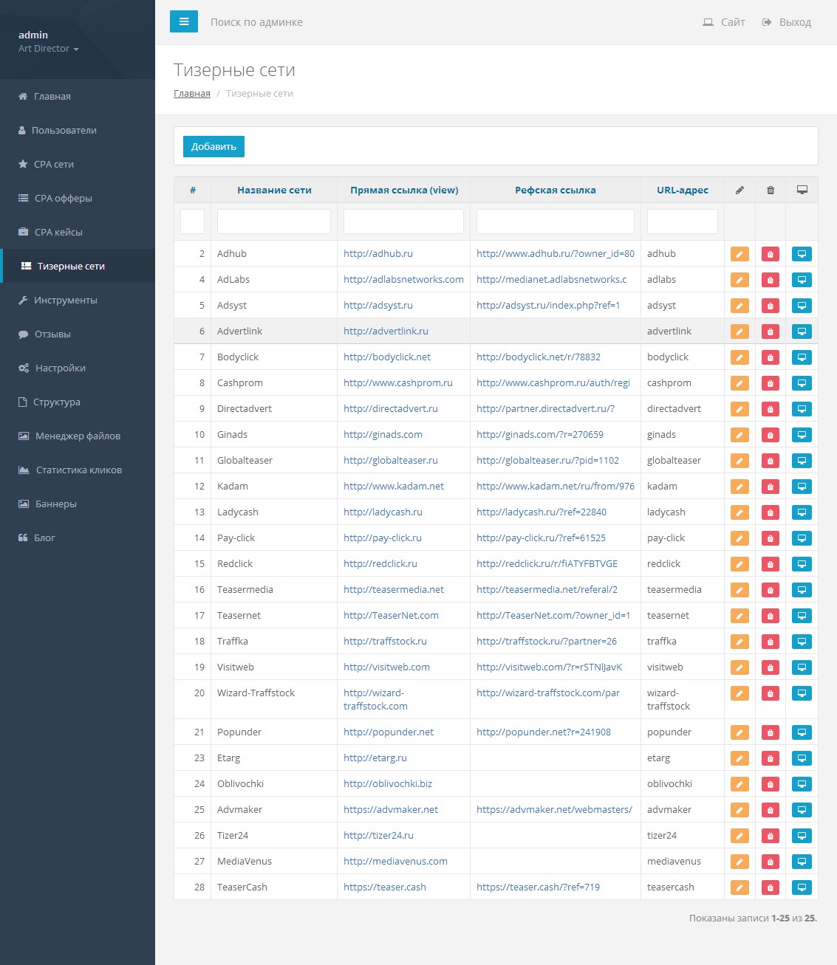This screenshot has width=837, height=965.
Task: Open Структура menu item
Action: pos(78,402)
